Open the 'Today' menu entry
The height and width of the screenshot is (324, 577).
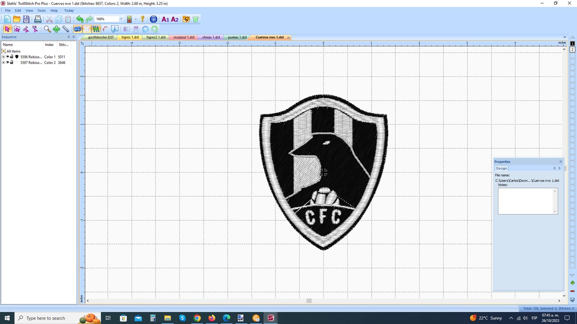pyautogui.click(x=69, y=10)
